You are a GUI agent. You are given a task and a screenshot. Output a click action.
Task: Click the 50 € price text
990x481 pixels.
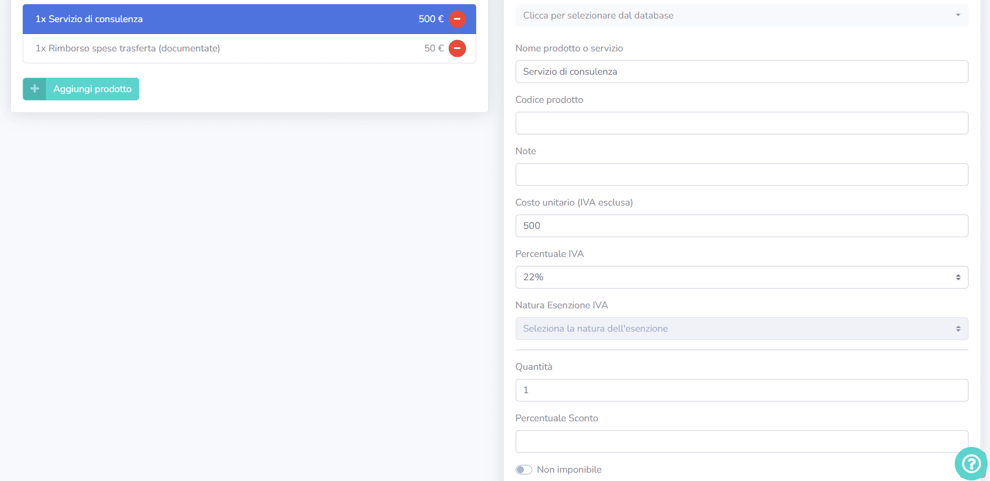434,48
